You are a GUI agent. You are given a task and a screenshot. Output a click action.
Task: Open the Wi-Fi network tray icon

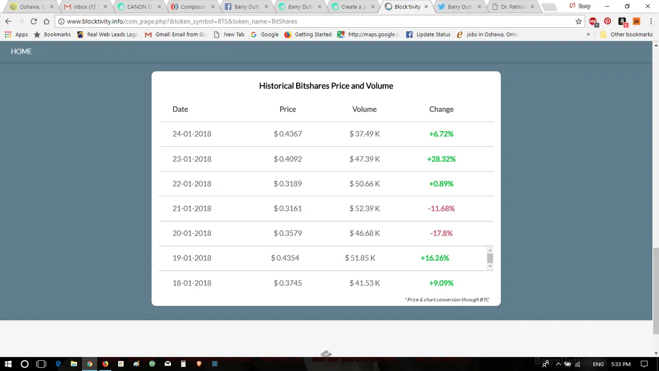click(578, 364)
